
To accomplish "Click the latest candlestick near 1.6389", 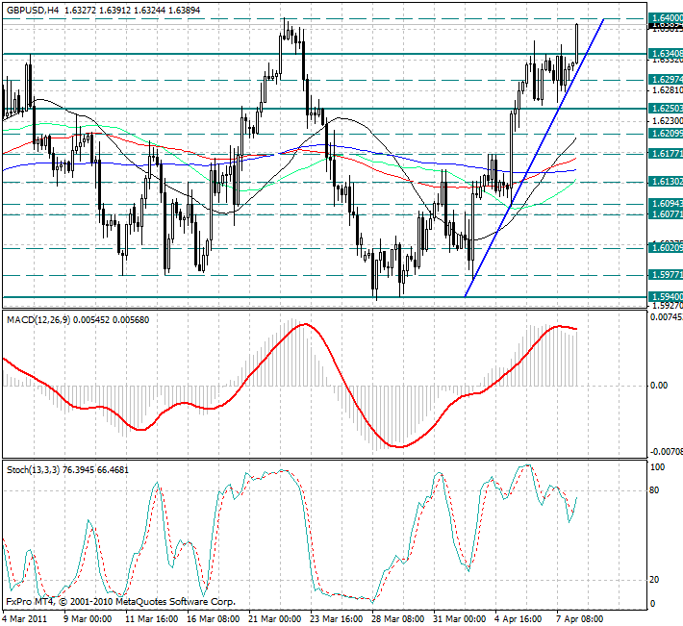I will tap(577, 43).
